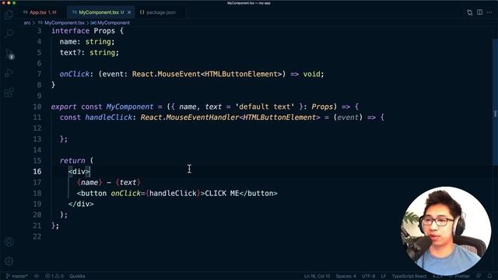Open the Run and Debug view

(9, 73)
